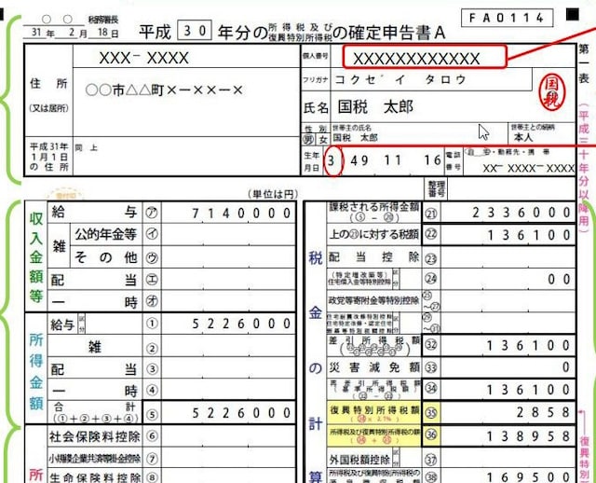Click ㊱ amount 138958
The image size is (596, 483).
click(529, 435)
